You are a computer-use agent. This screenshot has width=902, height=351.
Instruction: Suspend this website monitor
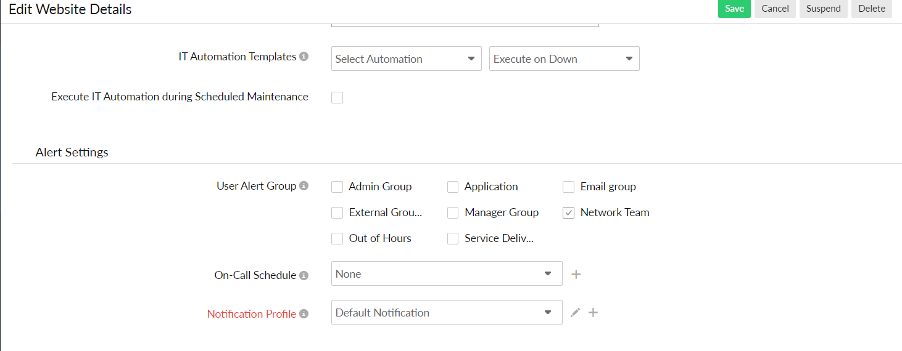pyautogui.click(x=823, y=9)
